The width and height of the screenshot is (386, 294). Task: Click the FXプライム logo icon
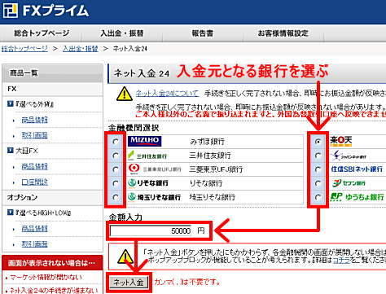(x=11, y=11)
